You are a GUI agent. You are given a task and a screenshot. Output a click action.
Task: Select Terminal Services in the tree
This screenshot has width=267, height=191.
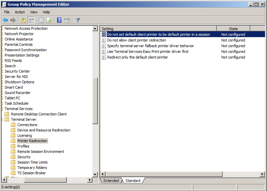coord(19,109)
